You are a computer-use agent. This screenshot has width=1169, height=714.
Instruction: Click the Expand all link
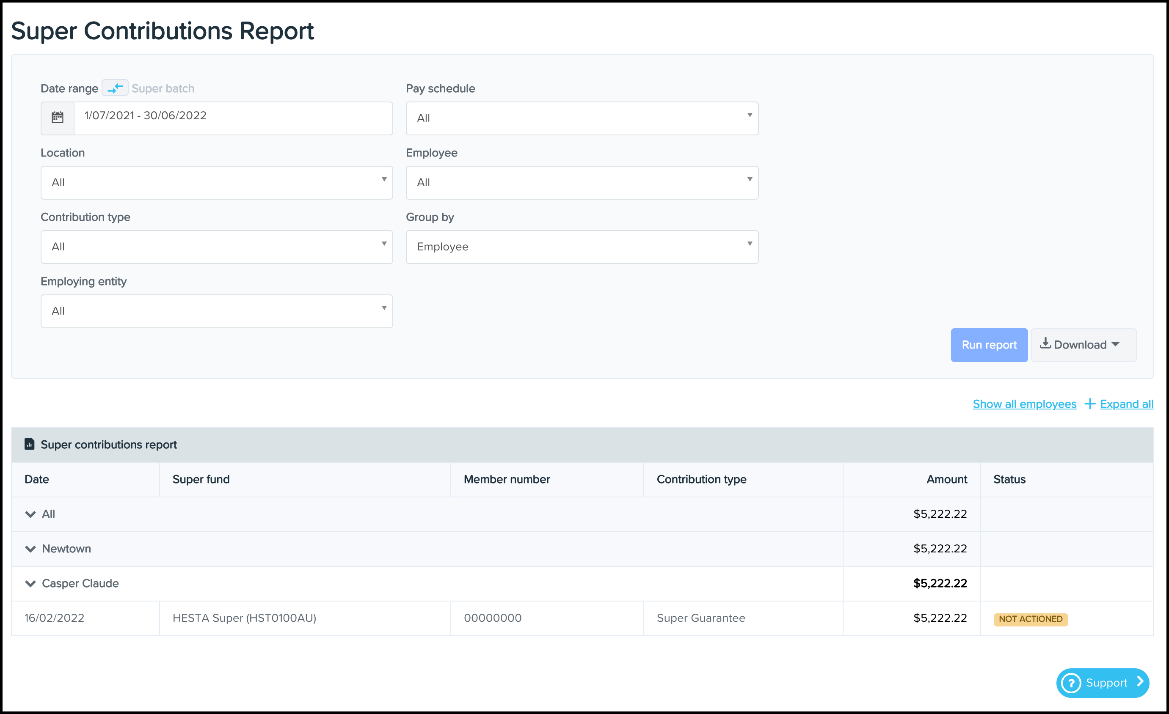click(1126, 404)
